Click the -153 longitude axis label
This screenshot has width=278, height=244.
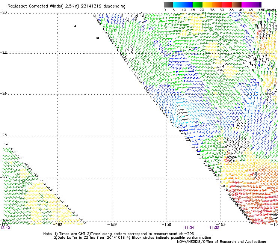point(221,225)
